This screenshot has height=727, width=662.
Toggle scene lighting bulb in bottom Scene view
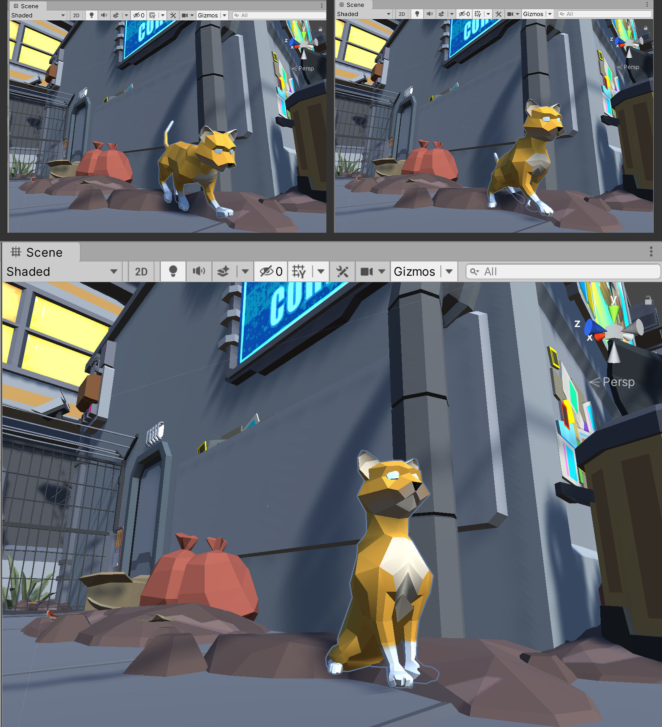pyautogui.click(x=173, y=272)
